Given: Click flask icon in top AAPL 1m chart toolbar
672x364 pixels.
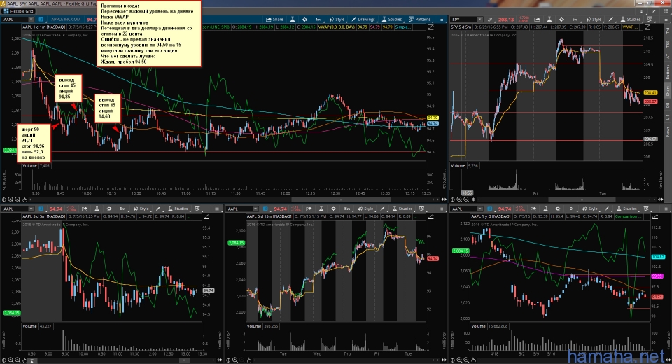Looking at the screenshot, I should click(293, 20).
